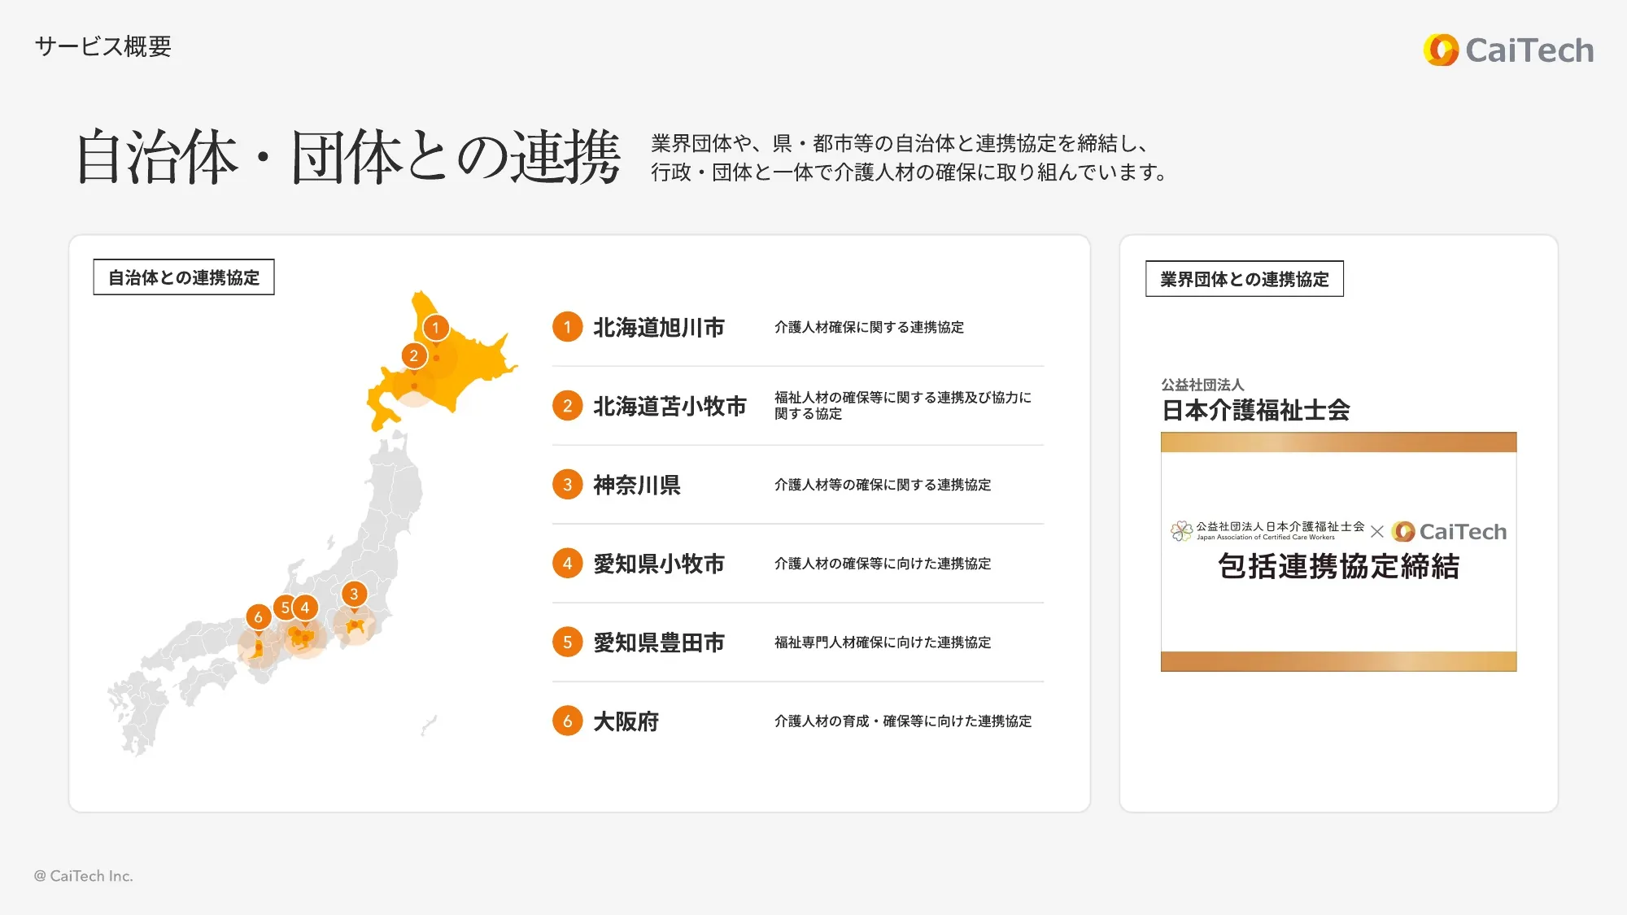Click the 自治体・団体との連携 main title

click(348, 157)
